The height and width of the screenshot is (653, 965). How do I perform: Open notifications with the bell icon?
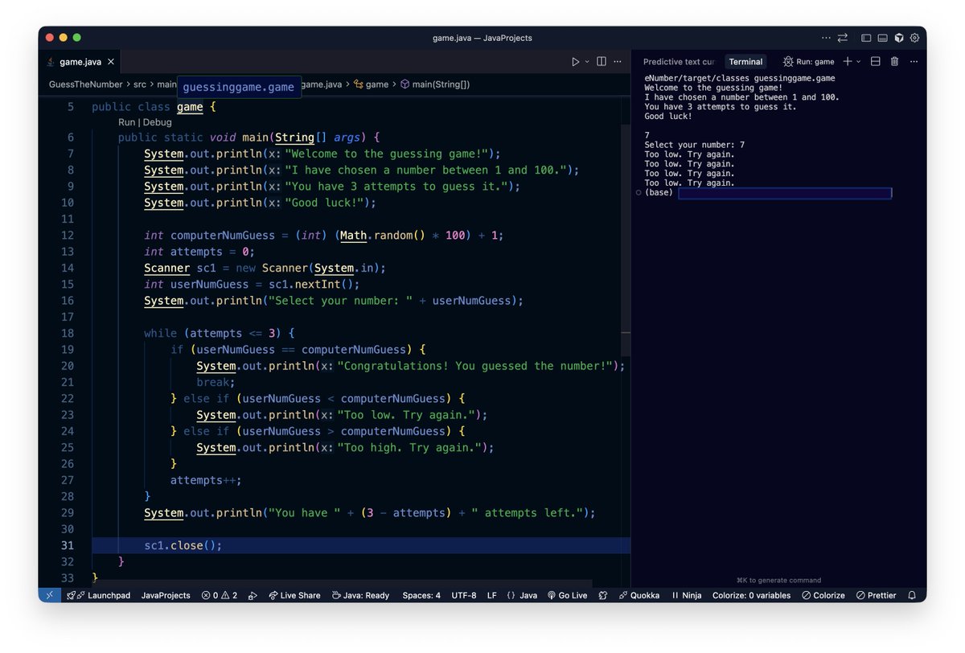[x=912, y=595]
